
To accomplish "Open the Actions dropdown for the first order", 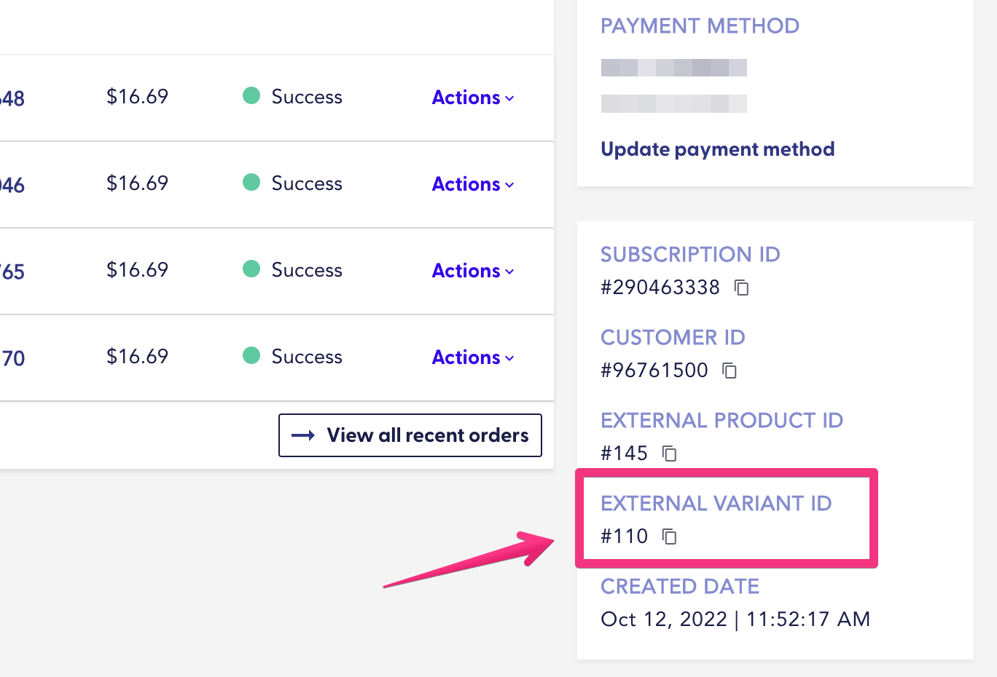I will 472,97.
